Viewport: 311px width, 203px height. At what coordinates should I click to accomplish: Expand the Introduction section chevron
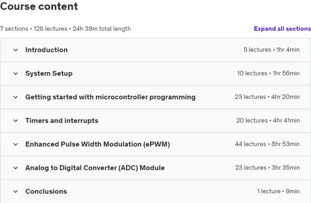point(16,50)
